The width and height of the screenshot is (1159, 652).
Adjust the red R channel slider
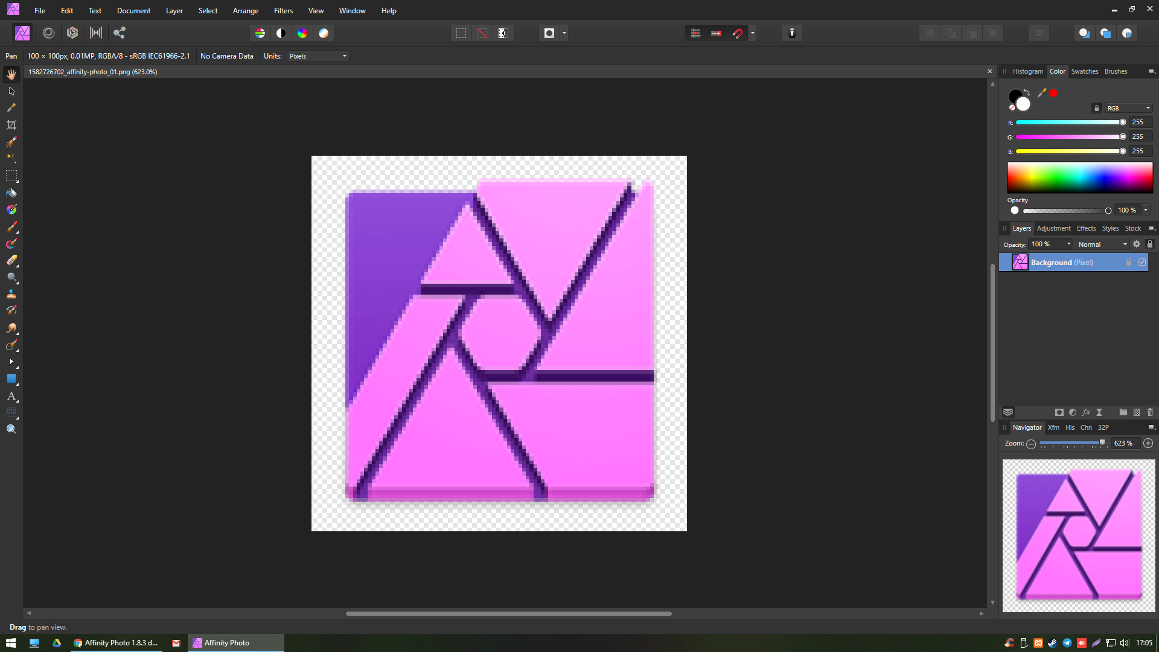[1070, 122]
